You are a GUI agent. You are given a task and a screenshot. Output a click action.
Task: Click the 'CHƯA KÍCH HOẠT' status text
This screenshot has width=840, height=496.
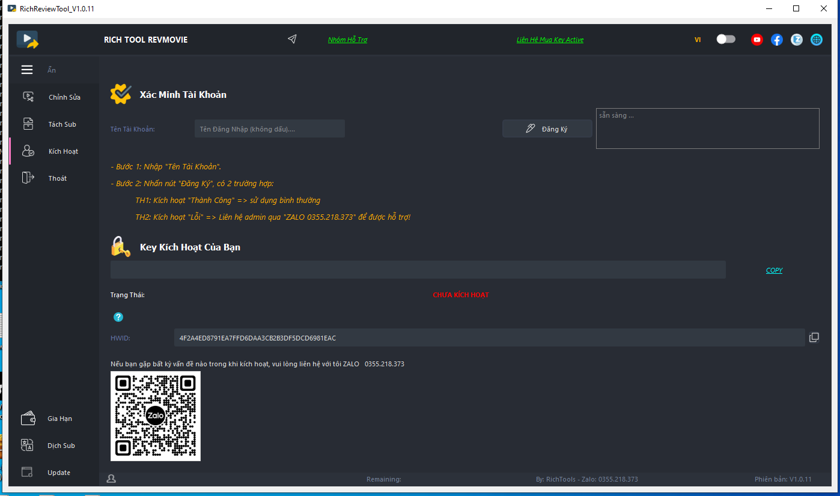pyautogui.click(x=461, y=295)
